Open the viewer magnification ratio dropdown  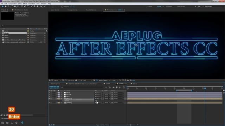click(57, 80)
